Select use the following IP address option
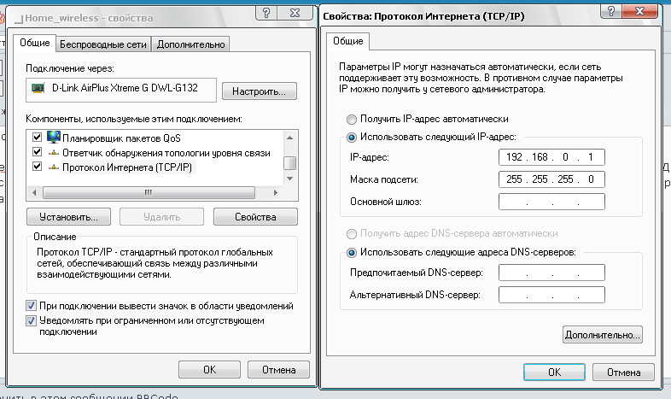Image resolution: width=671 pixels, height=399 pixels. click(x=351, y=137)
